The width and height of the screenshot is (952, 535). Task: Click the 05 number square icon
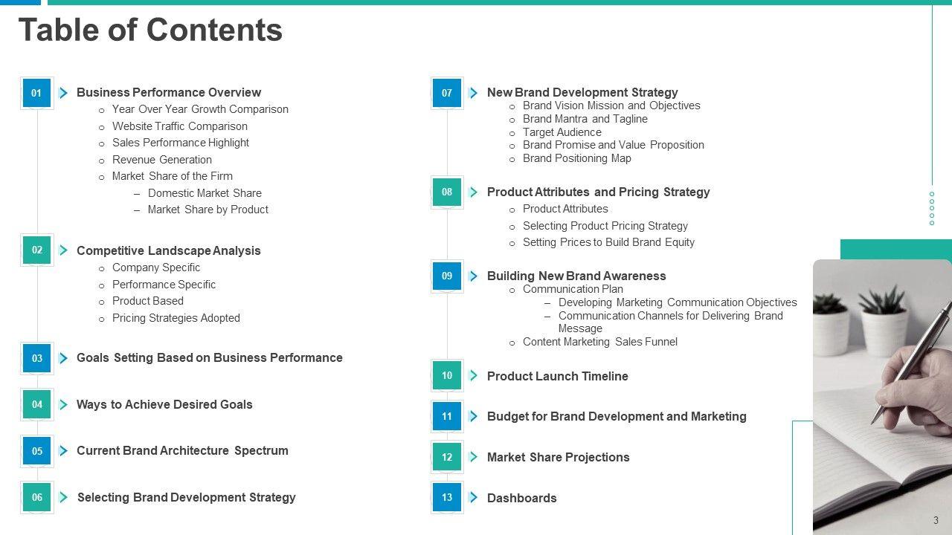tap(36, 451)
